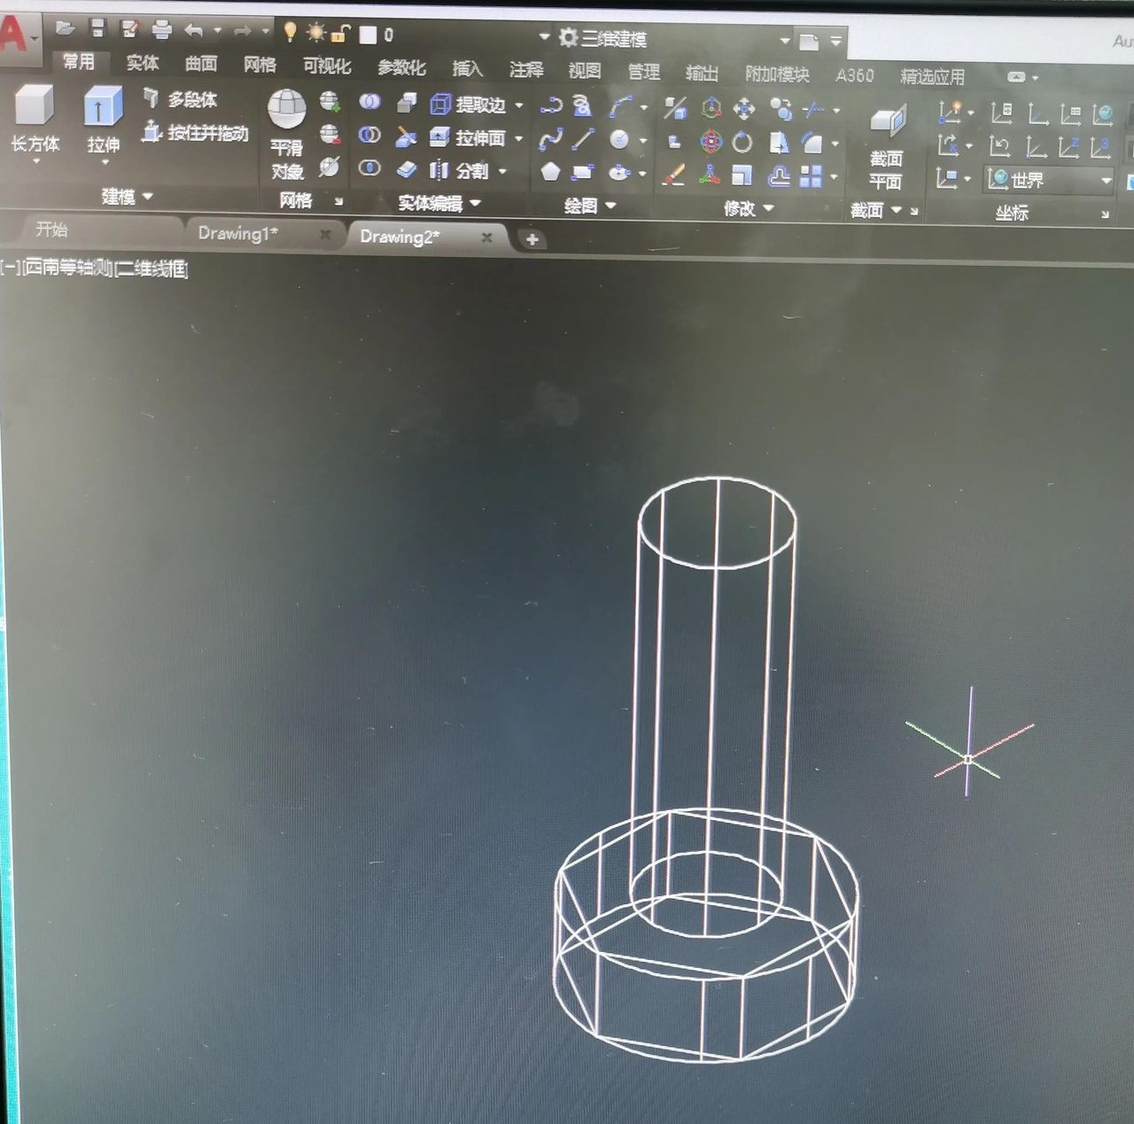The height and width of the screenshot is (1124, 1134).
Task: Select the polygon tool in 绘图 panel
Action: pos(550,172)
